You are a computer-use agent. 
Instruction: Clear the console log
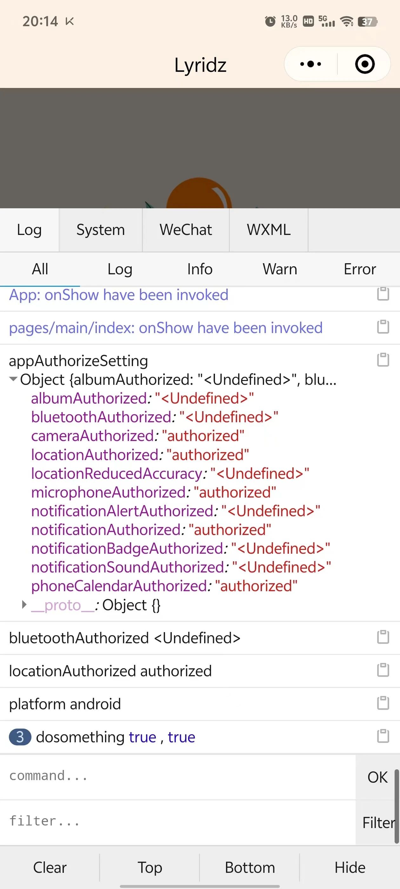tap(50, 867)
